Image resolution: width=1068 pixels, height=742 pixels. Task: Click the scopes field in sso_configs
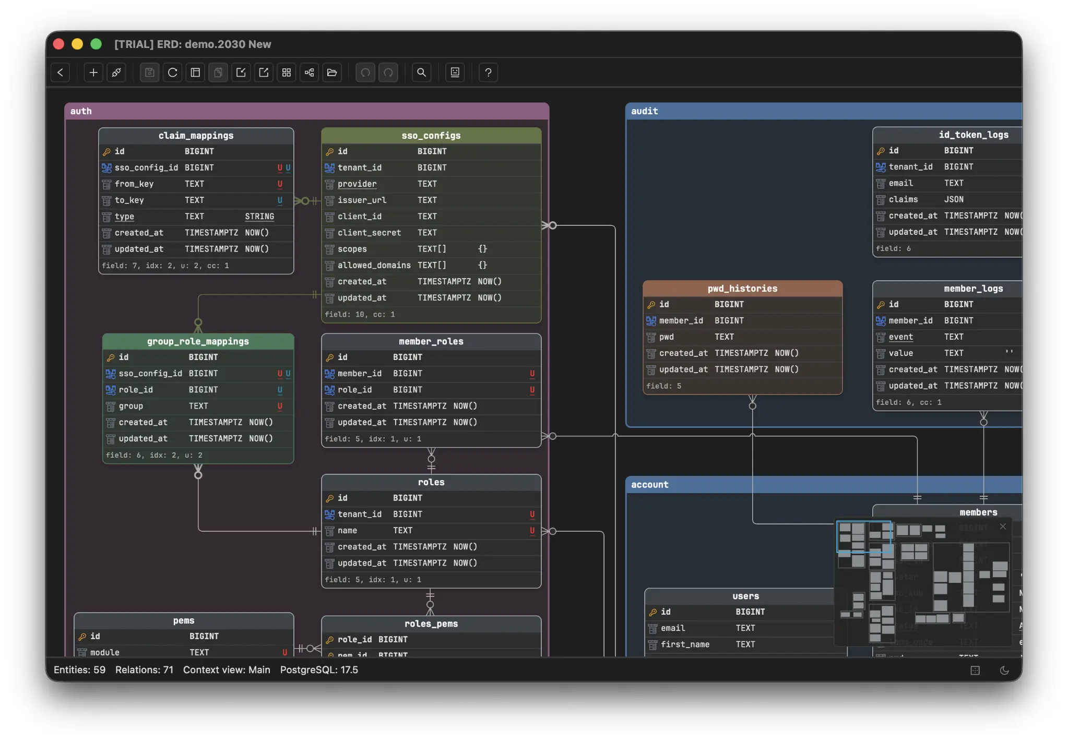pos(431,249)
